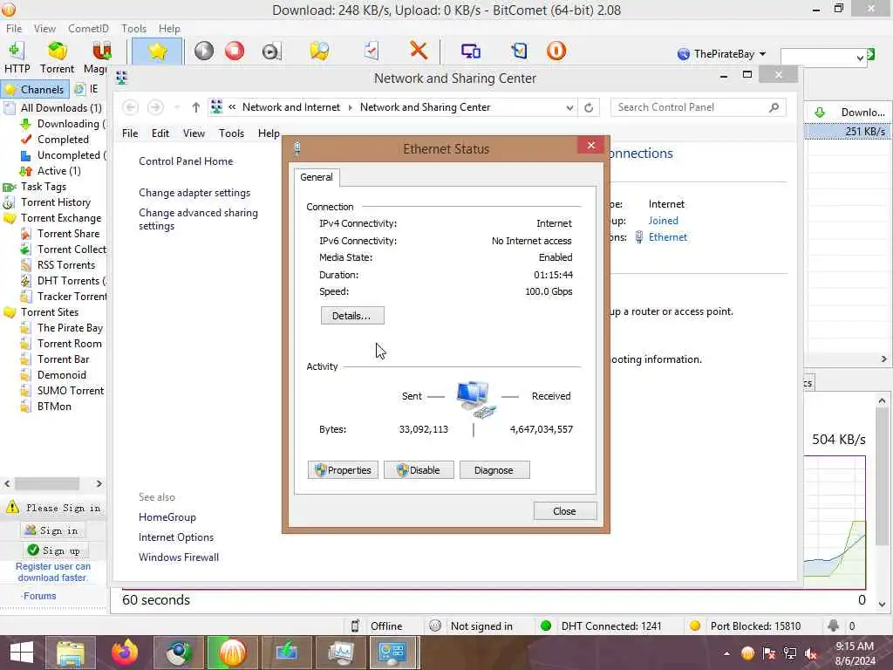Click the green search go arrow
The height and width of the screenshot is (670, 893).
[871, 54]
